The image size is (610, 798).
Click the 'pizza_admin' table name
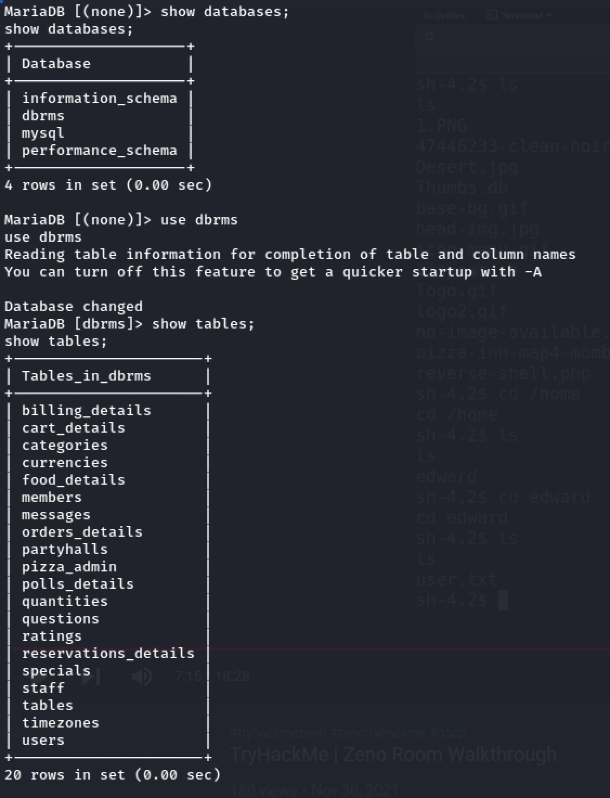pyautogui.click(x=69, y=567)
